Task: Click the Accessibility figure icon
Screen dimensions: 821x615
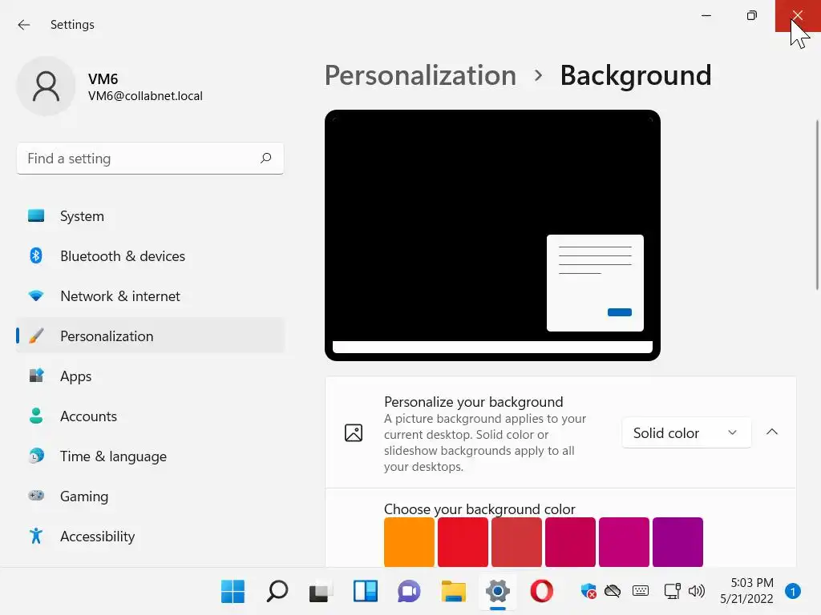Action: pos(36,536)
